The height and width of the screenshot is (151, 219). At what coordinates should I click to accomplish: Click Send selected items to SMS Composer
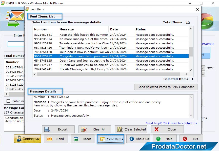(166, 87)
